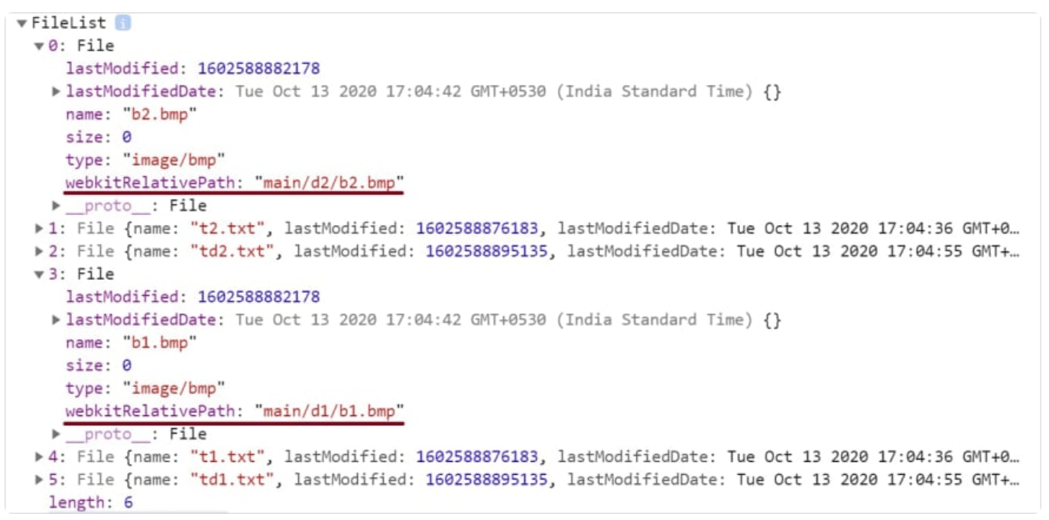Expand __proto__ under File 0
1049x520 pixels.
pos(56,206)
